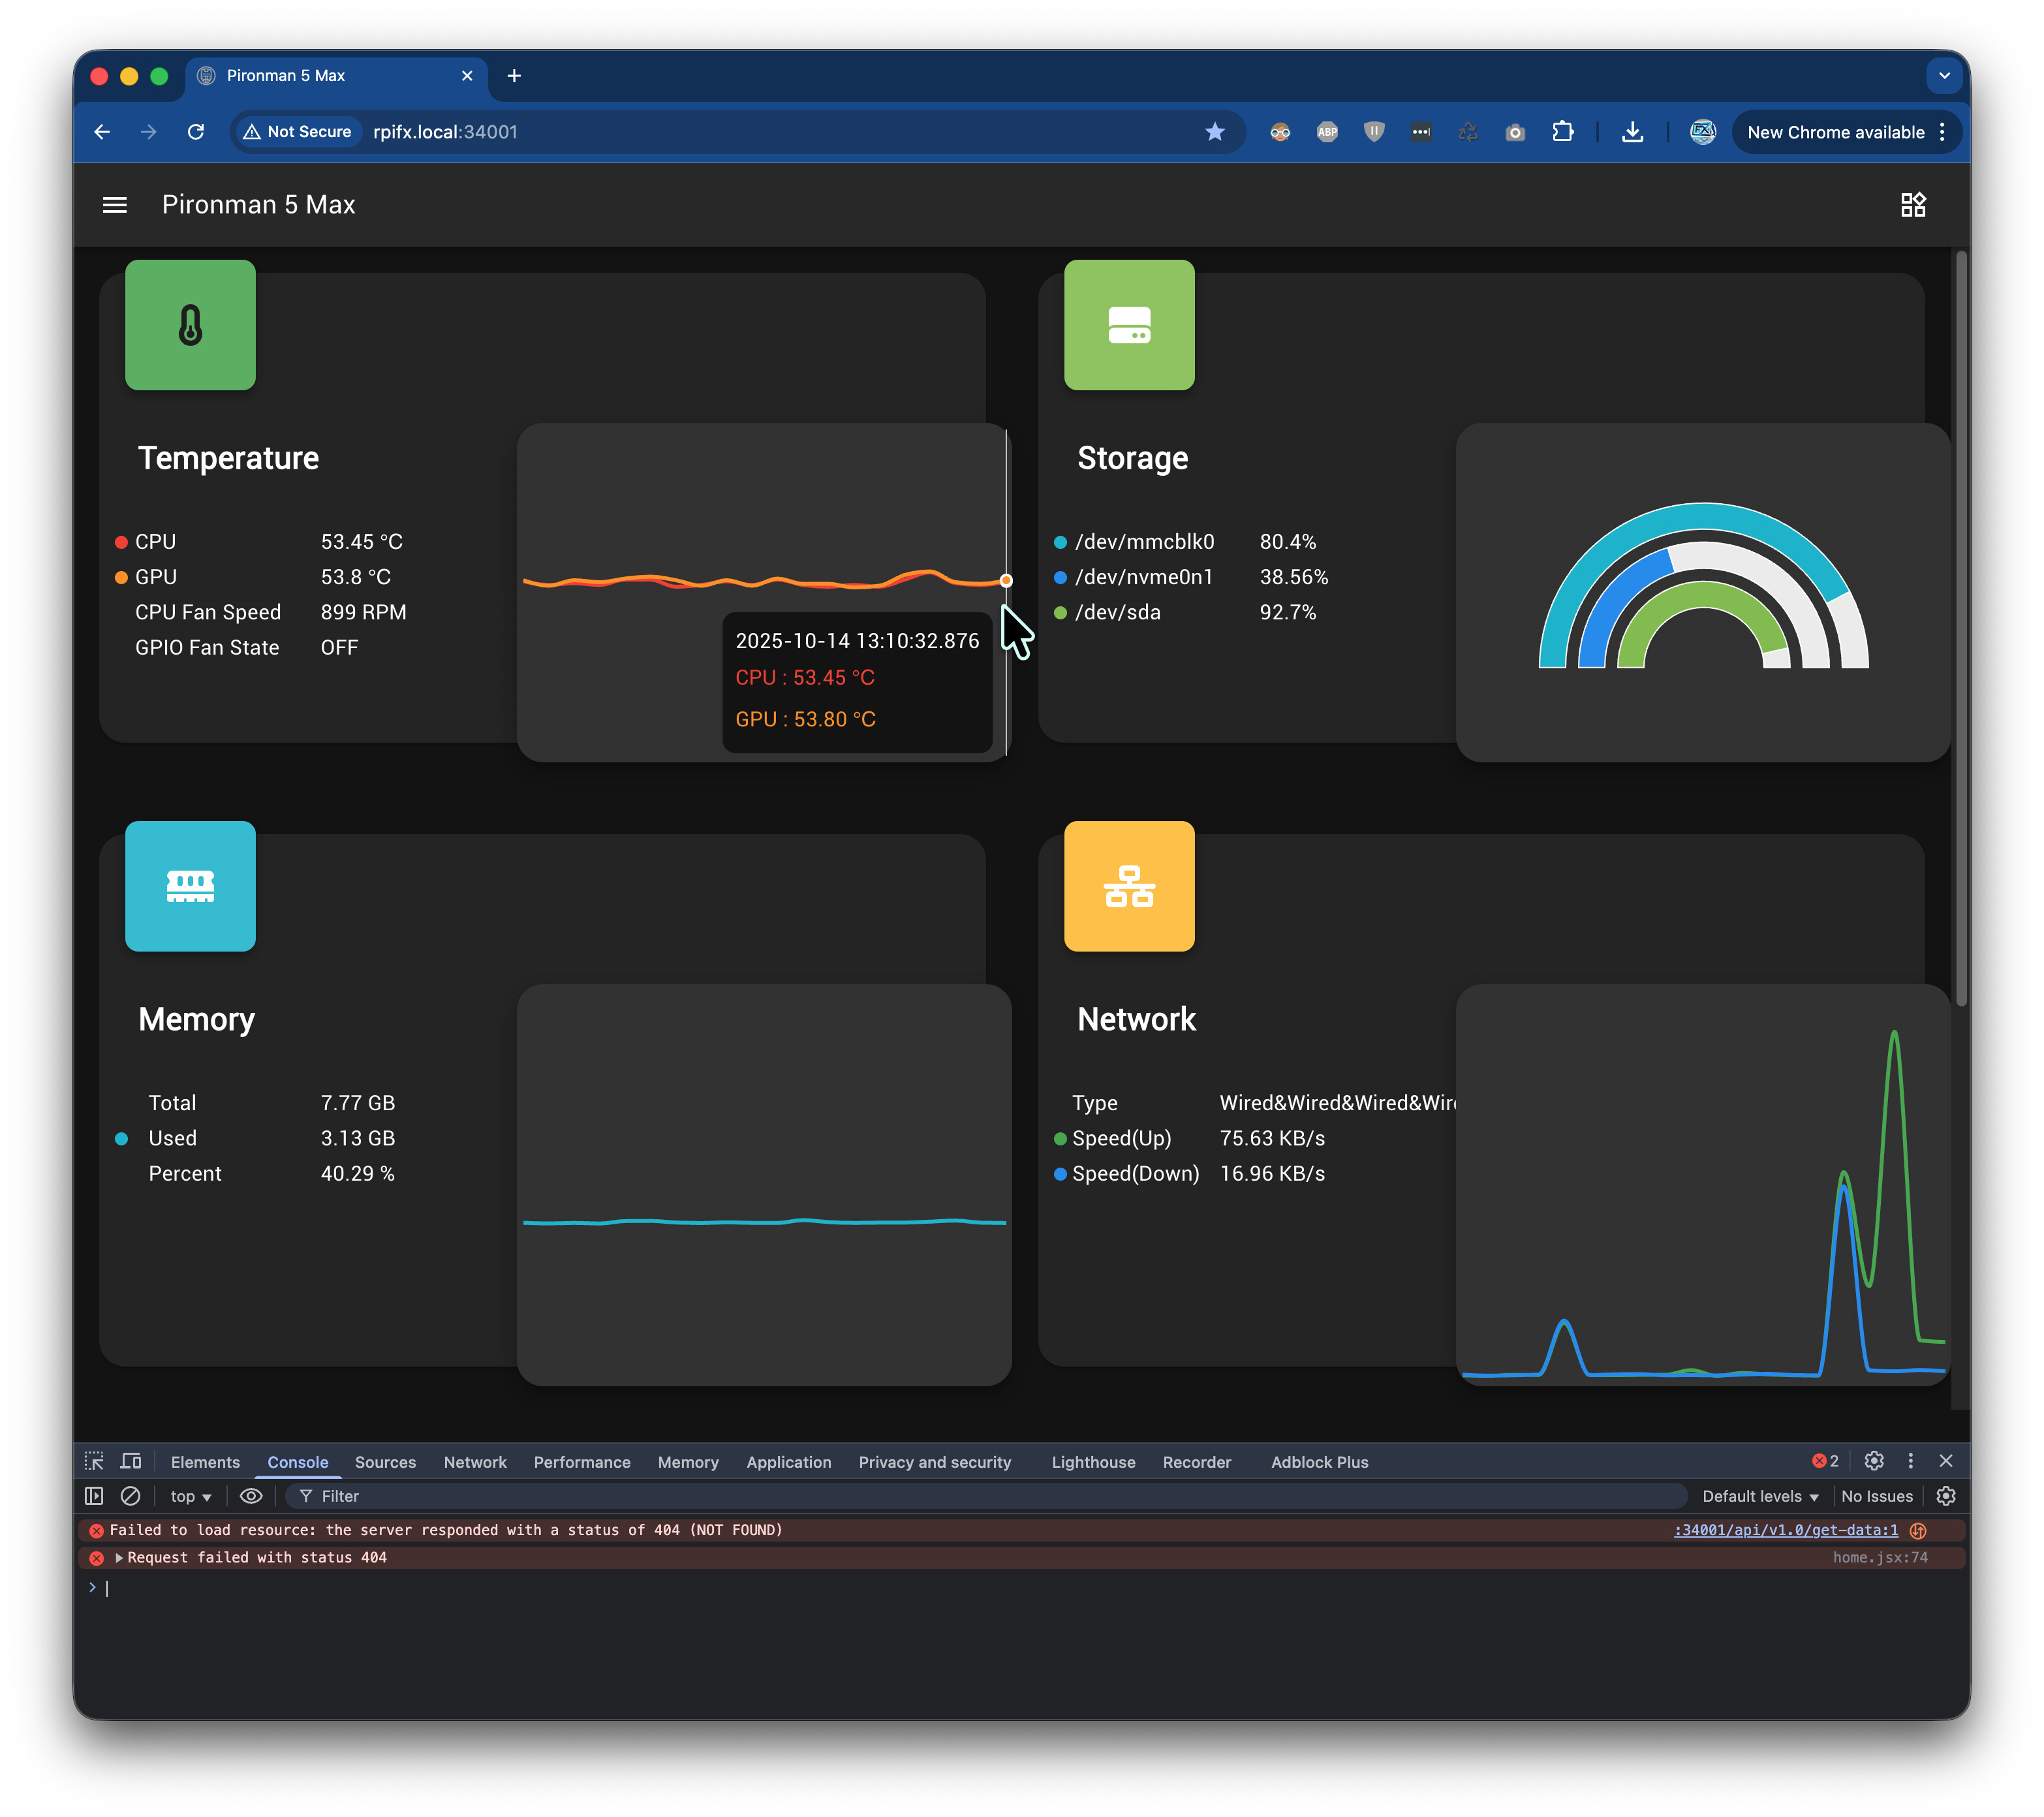Viewport: 2044px width, 1817px height.
Task: Click the yellow Network card icon
Action: coord(1129,886)
